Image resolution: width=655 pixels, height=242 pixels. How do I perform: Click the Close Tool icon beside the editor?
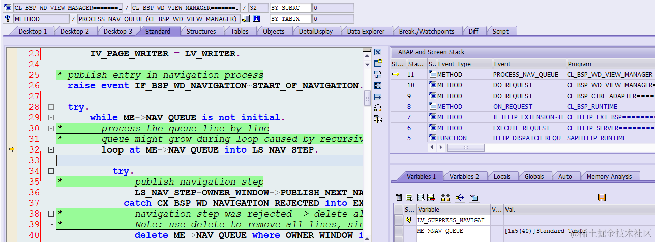pyautogui.click(x=377, y=52)
